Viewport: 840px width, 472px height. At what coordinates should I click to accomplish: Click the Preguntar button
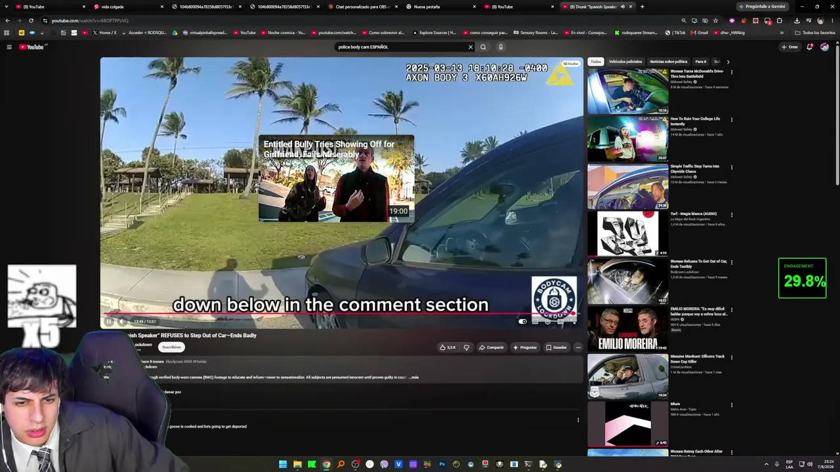525,347
